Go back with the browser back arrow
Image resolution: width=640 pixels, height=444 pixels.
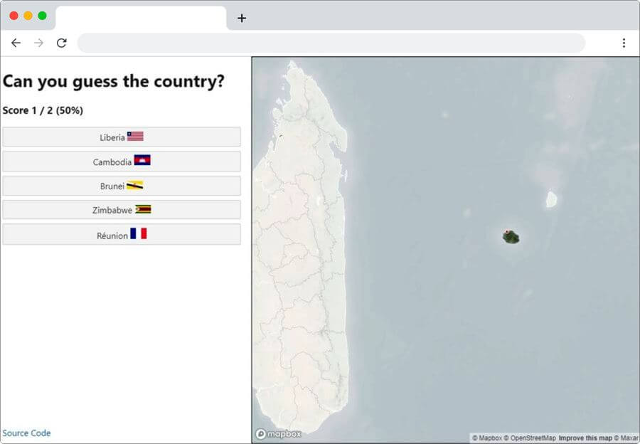(16, 43)
